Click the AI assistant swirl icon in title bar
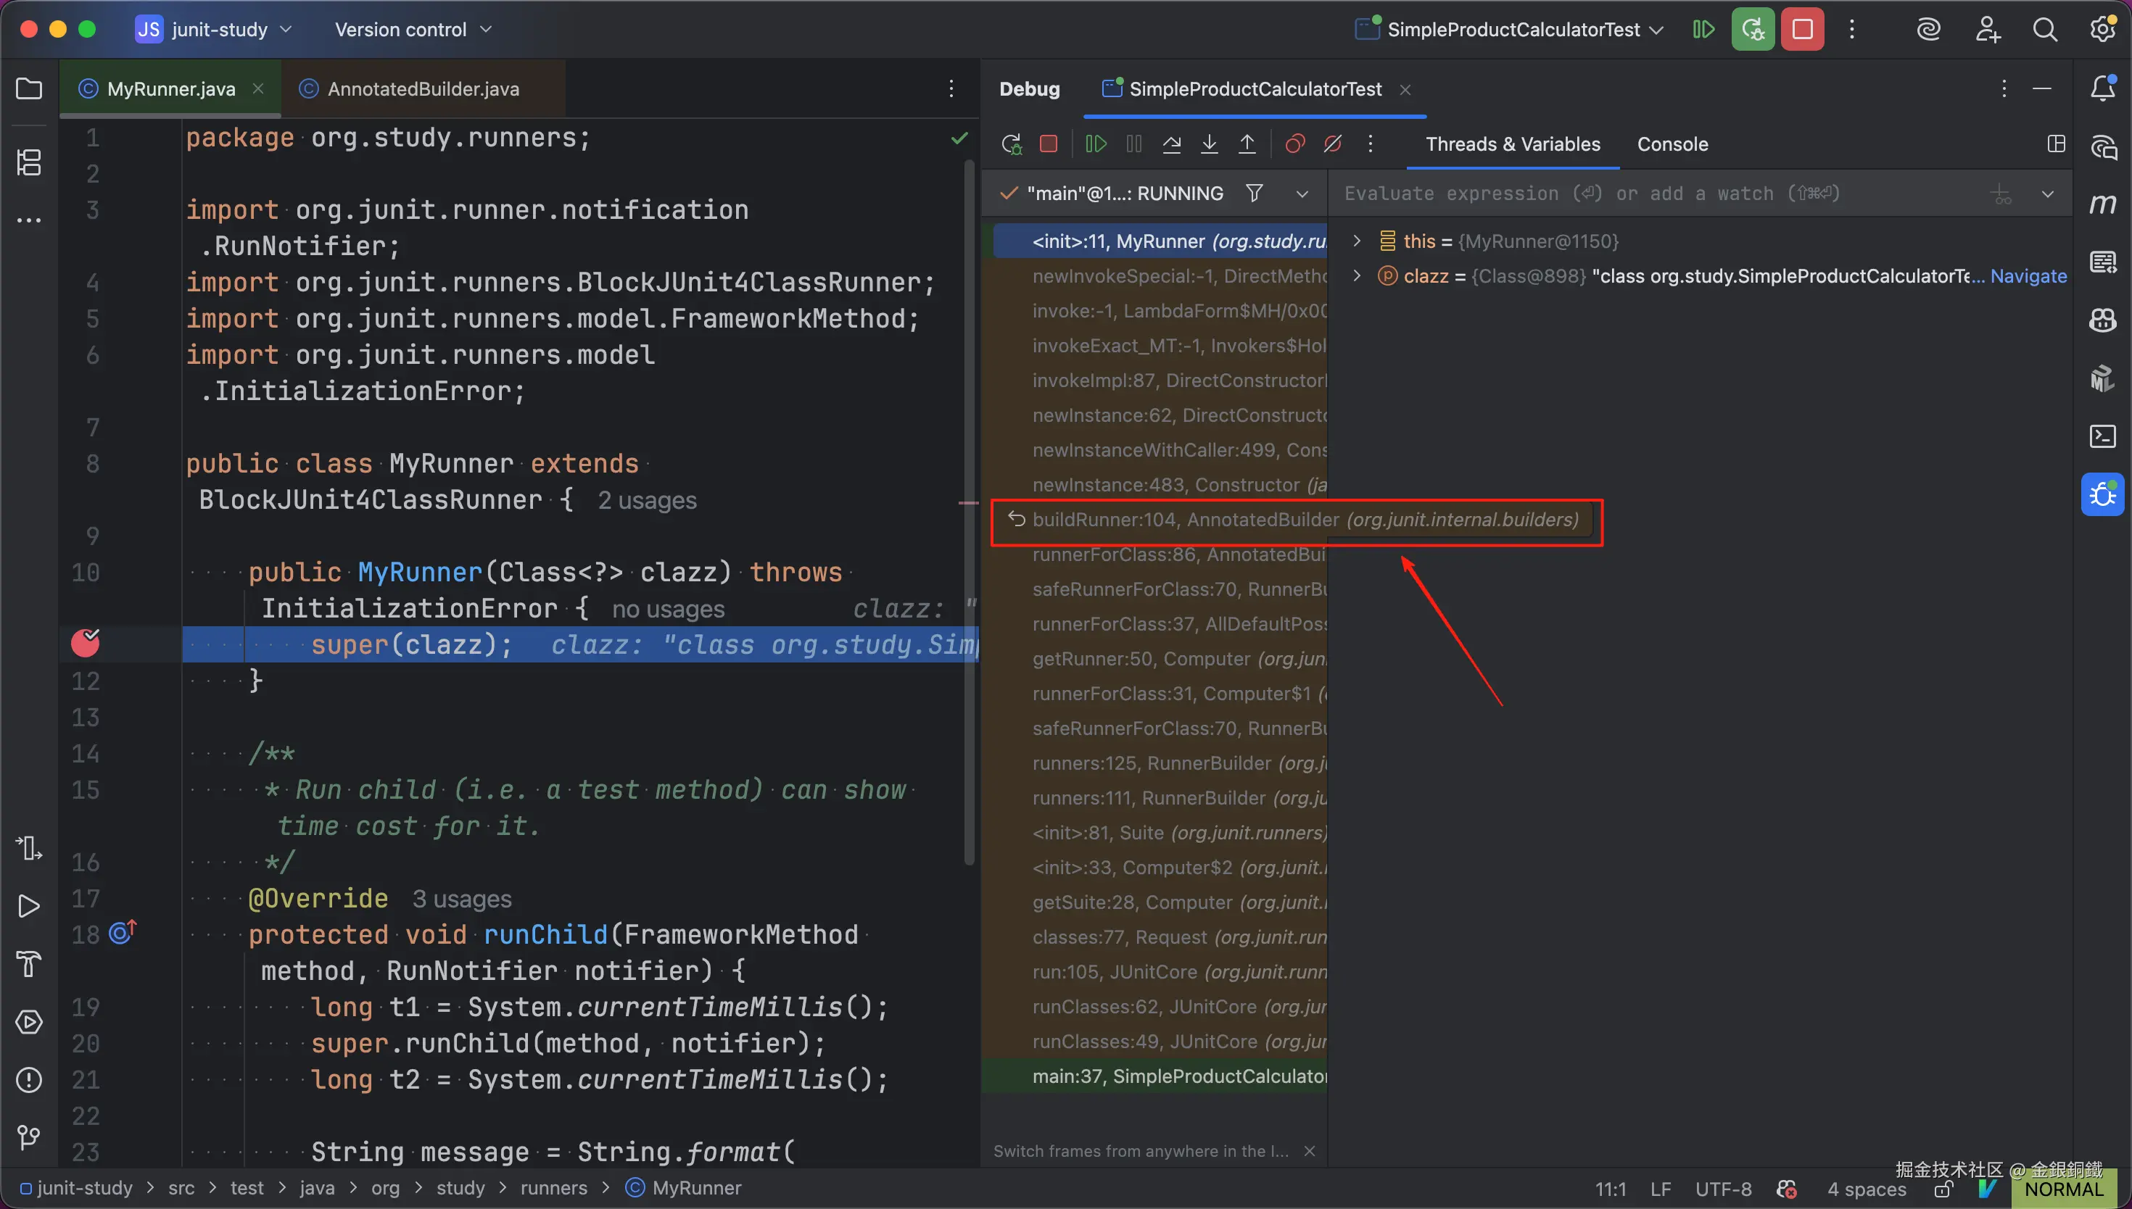The height and width of the screenshot is (1209, 2132). point(1928,30)
